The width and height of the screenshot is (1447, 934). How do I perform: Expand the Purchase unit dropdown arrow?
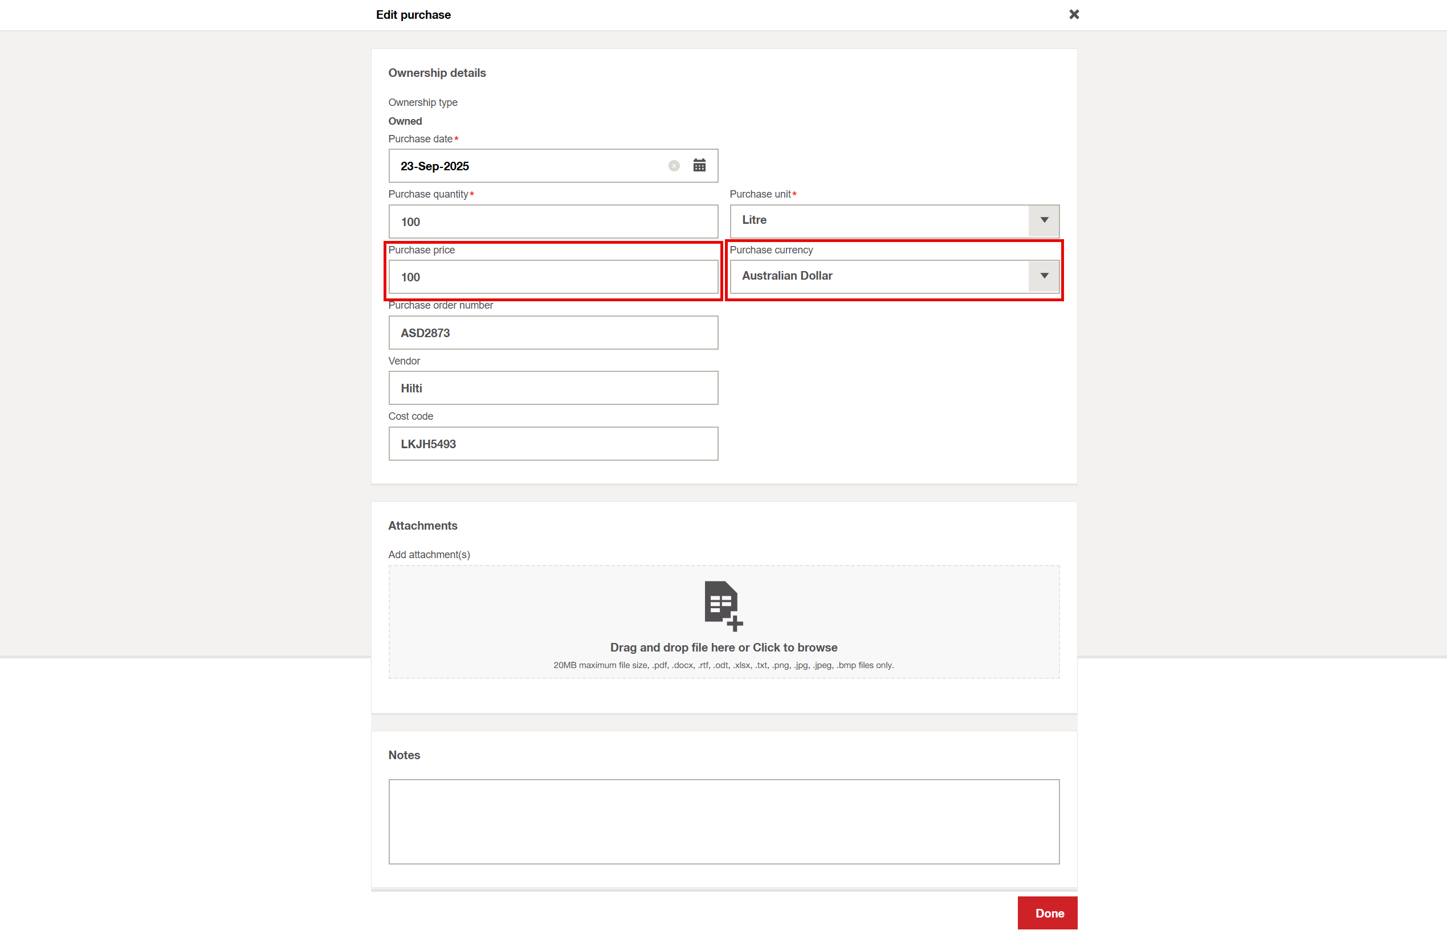[x=1044, y=220]
